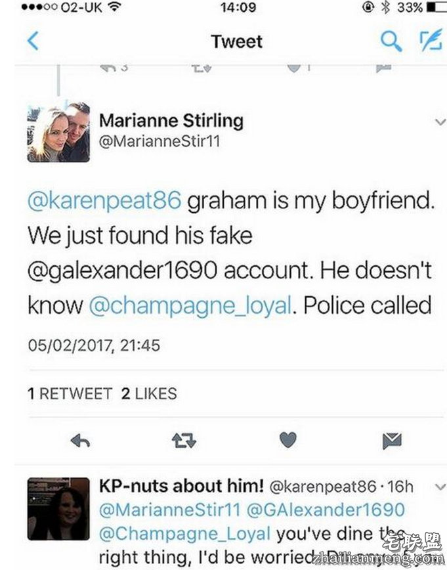Tap the battery indicator in status bar
This screenshot has height=570, width=447.
click(x=435, y=8)
